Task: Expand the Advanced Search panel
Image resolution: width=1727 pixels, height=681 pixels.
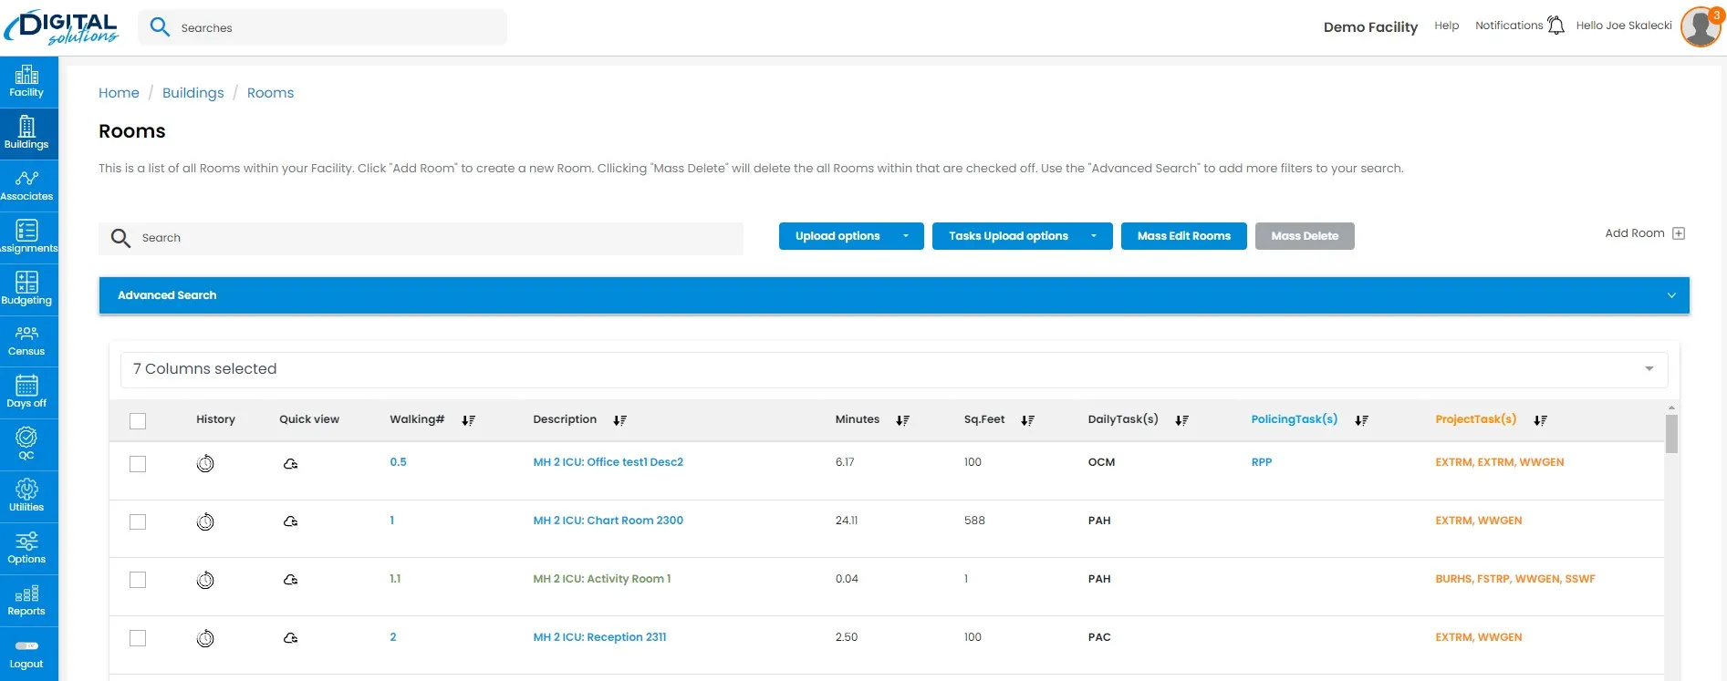Action: (894, 295)
